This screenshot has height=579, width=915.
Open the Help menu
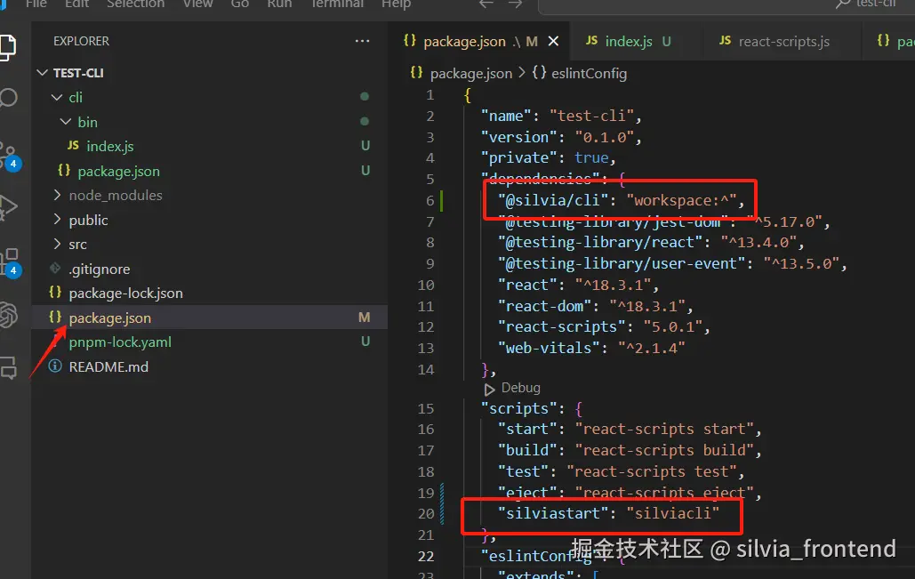coord(397,4)
